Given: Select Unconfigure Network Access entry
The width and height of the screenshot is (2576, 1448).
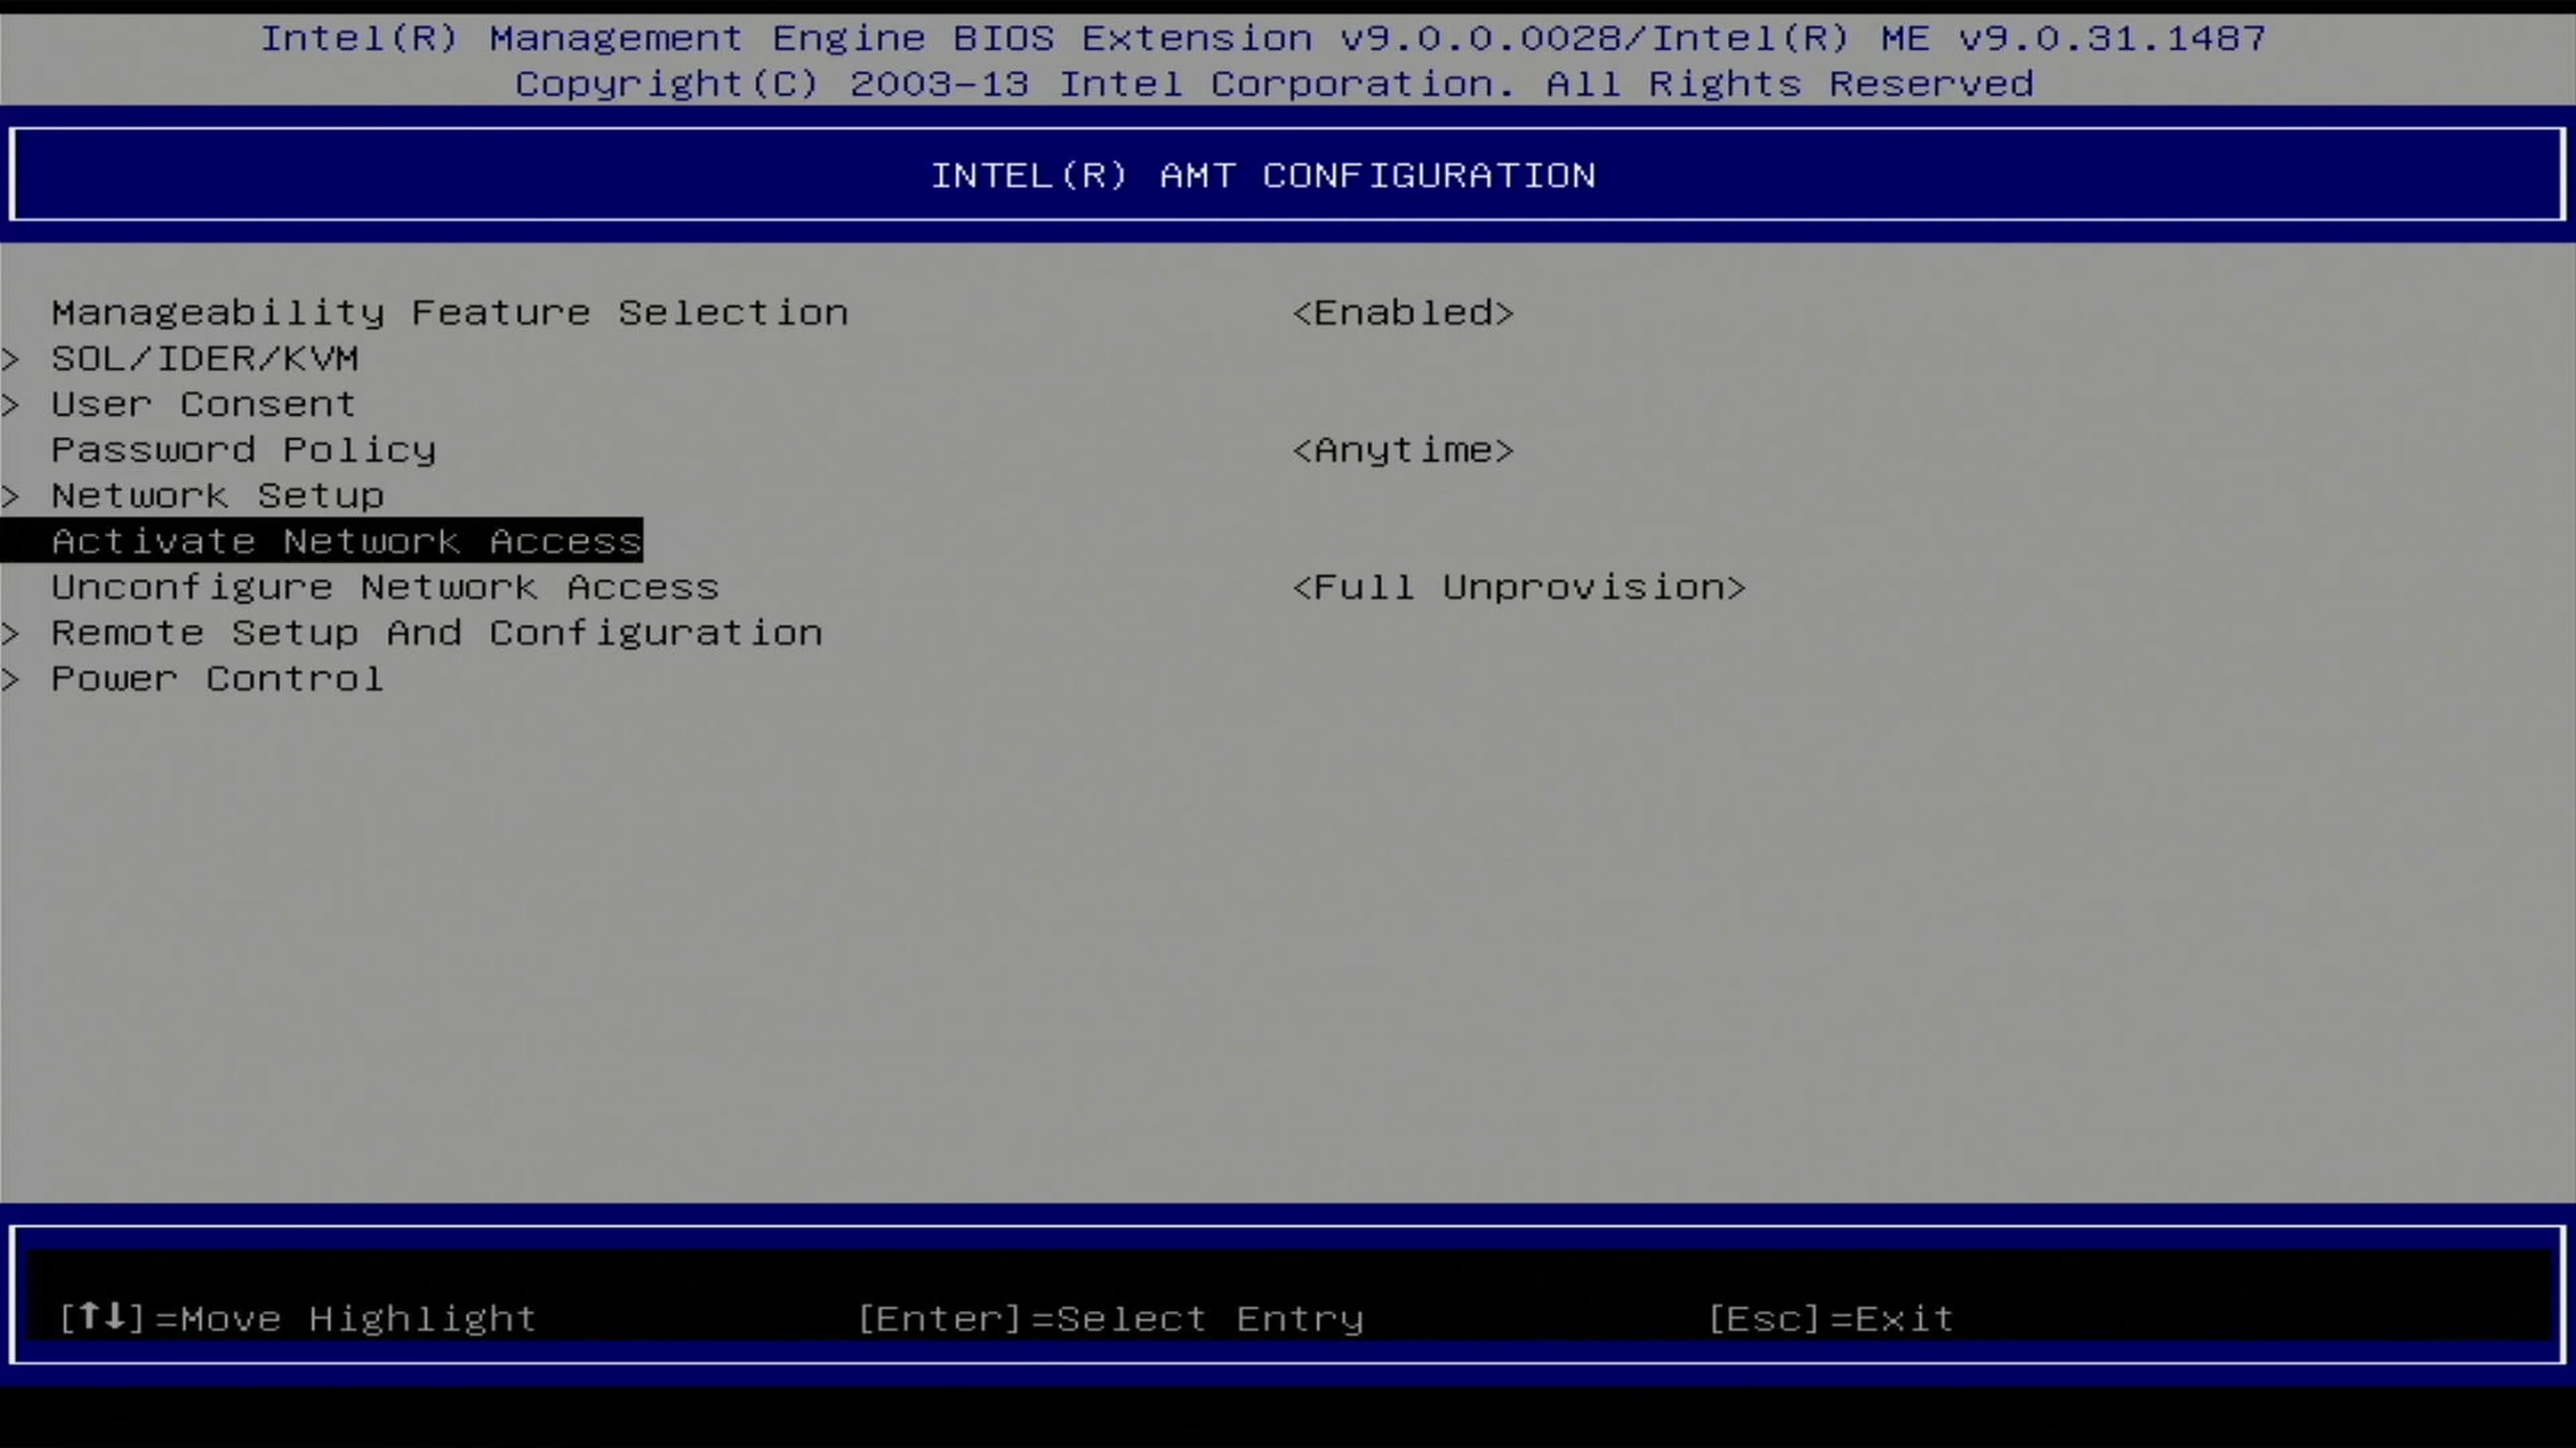Looking at the screenshot, I should click(x=385, y=587).
